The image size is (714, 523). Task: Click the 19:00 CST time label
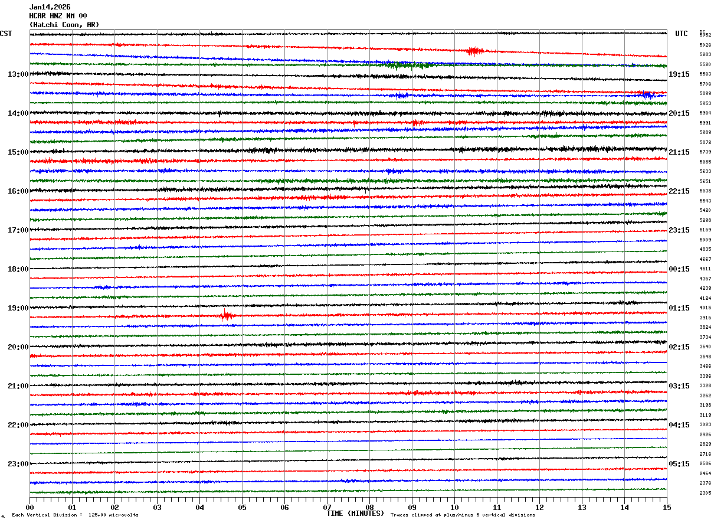(18, 308)
